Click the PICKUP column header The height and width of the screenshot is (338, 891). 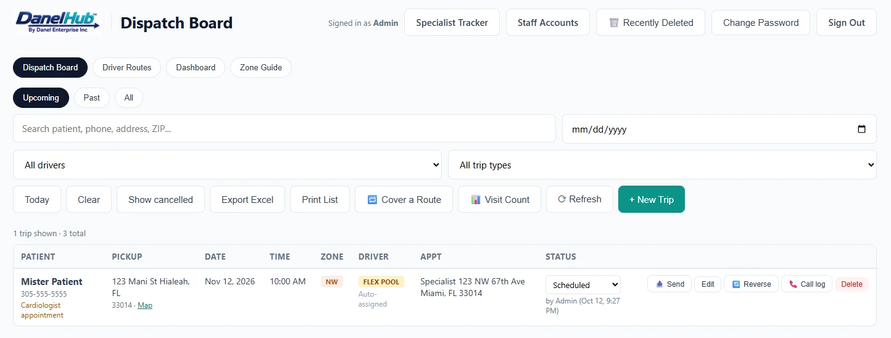pos(127,257)
